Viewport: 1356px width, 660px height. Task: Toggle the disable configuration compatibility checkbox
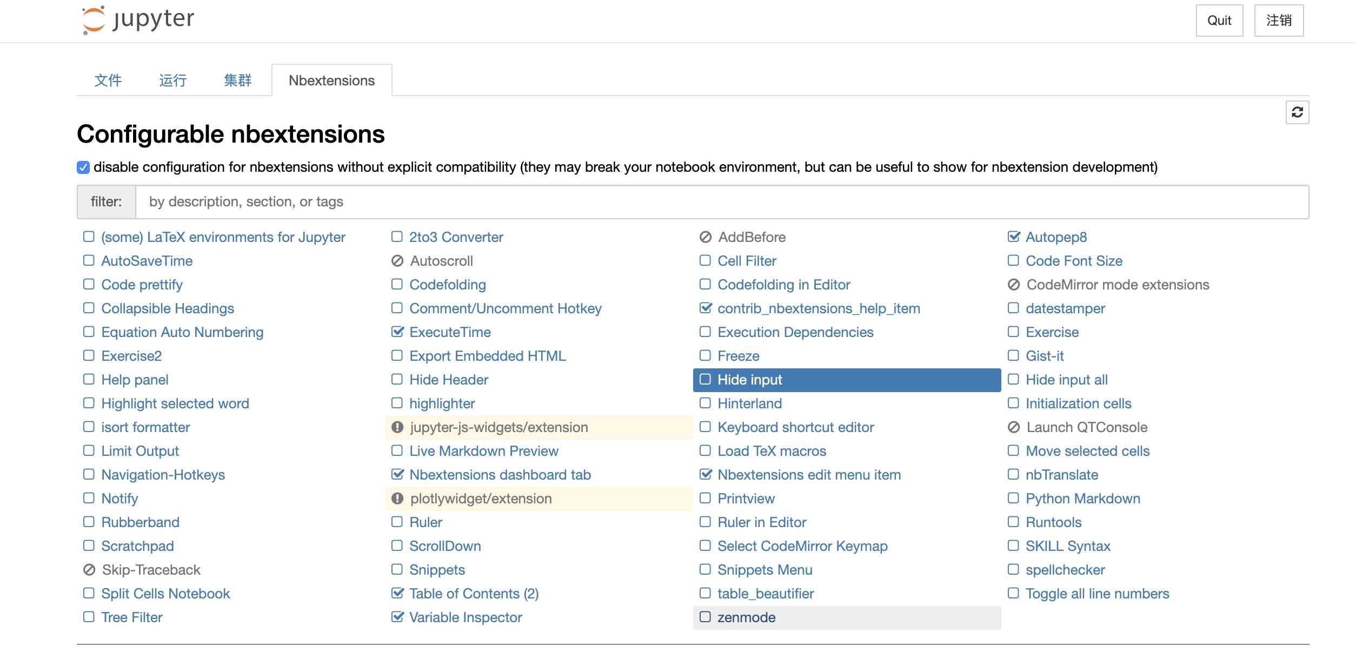(x=83, y=167)
